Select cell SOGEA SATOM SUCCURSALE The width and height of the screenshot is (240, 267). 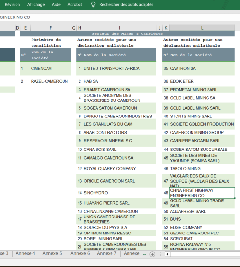point(202,150)
